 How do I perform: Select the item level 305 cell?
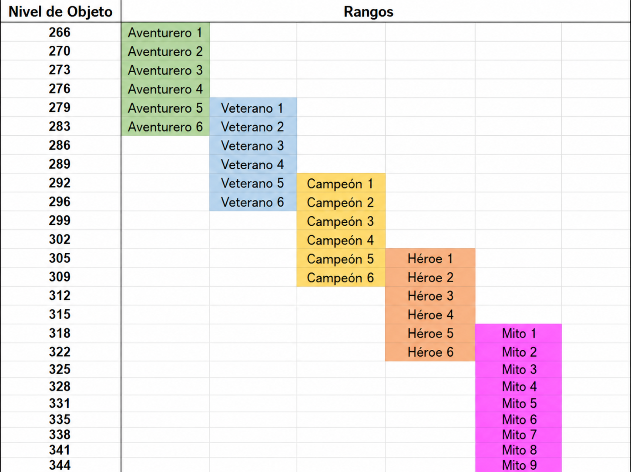pyautogui.click(x=60, y=258)
